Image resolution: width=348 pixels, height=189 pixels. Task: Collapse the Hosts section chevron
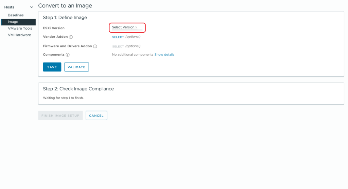coord(32,7)
